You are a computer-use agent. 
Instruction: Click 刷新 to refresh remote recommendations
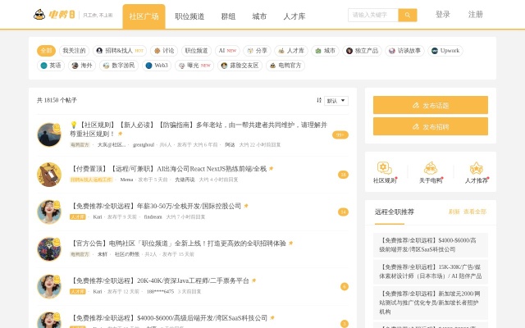(454, 212)
